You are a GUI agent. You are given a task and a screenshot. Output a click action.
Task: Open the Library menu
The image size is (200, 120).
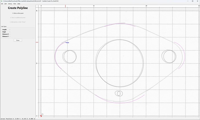pos(10,4)
